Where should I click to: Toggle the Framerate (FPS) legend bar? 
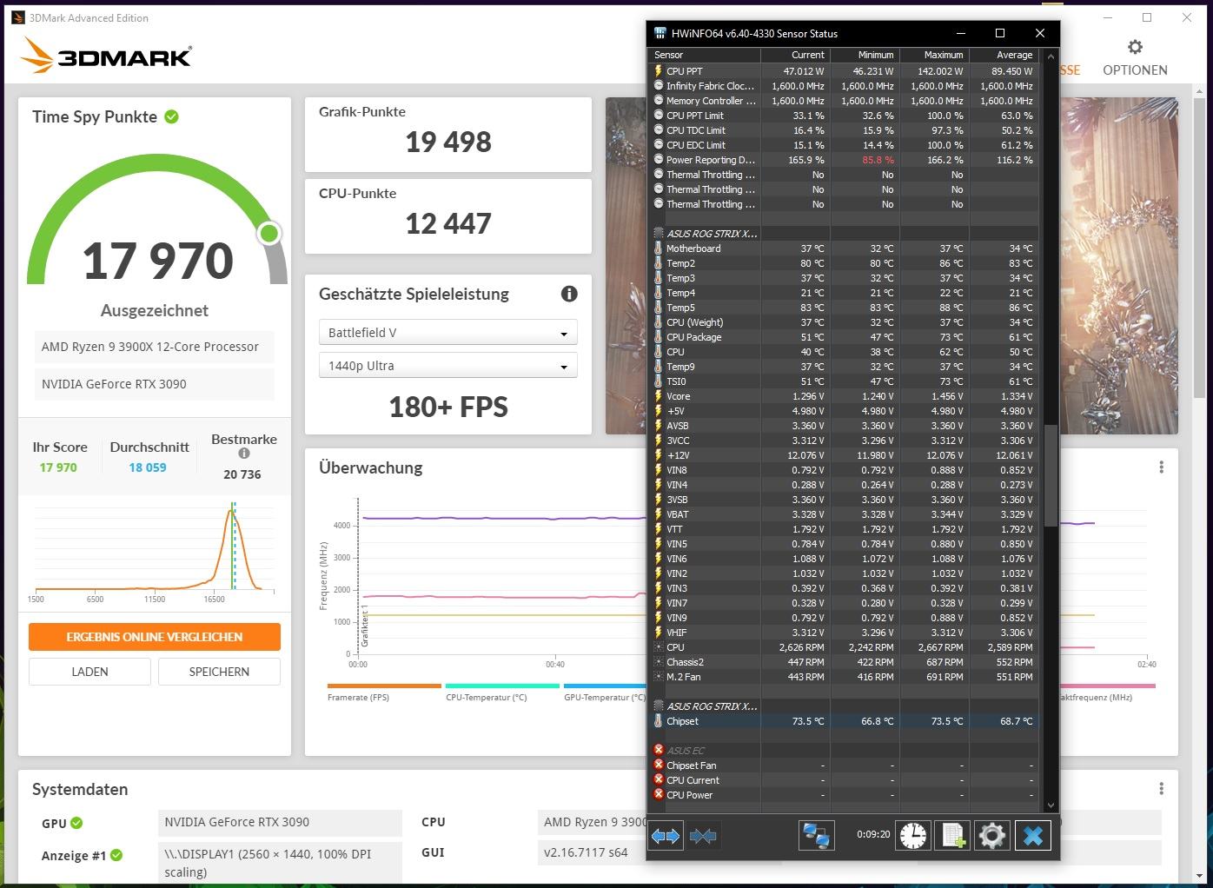click(x=384, y=686)
